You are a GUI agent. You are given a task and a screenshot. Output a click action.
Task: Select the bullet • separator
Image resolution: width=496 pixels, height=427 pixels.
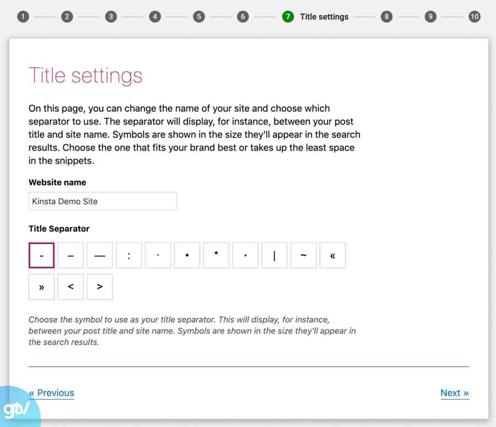click(x=187, y=255)
